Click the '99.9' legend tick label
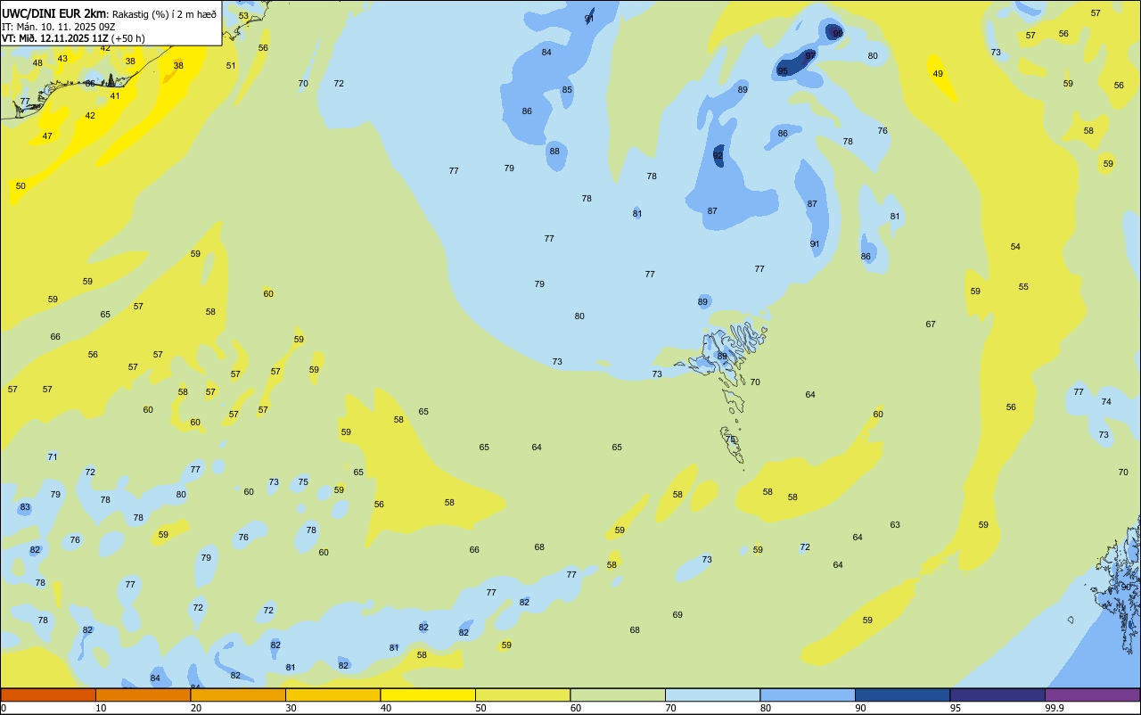This screenshot has width=1141, height=715. [x=1055, y=708]
